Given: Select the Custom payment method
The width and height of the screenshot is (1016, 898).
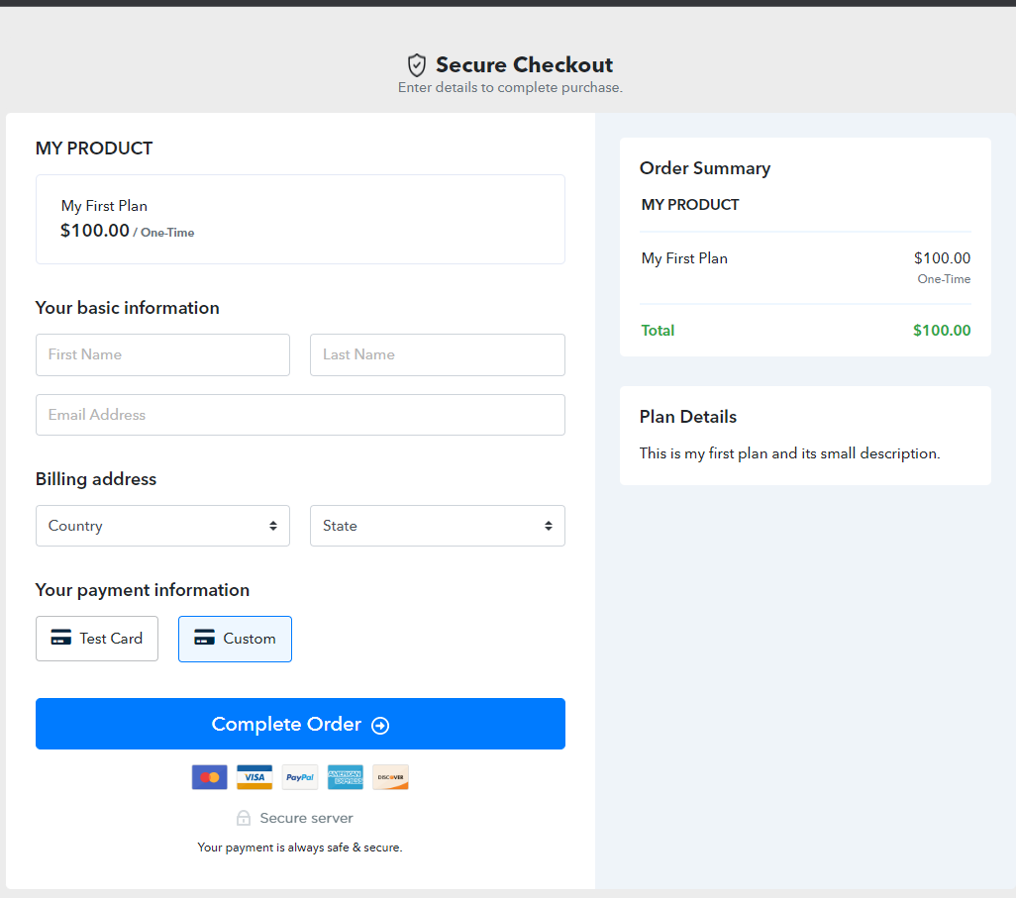Looking at the screenshot, I should (236, 639).
